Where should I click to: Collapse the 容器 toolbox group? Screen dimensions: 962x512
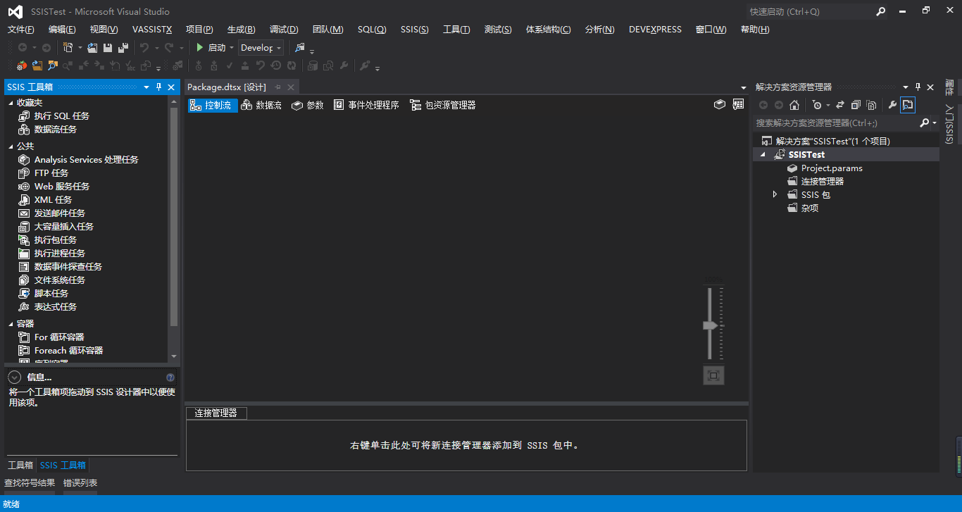(11, 324)
